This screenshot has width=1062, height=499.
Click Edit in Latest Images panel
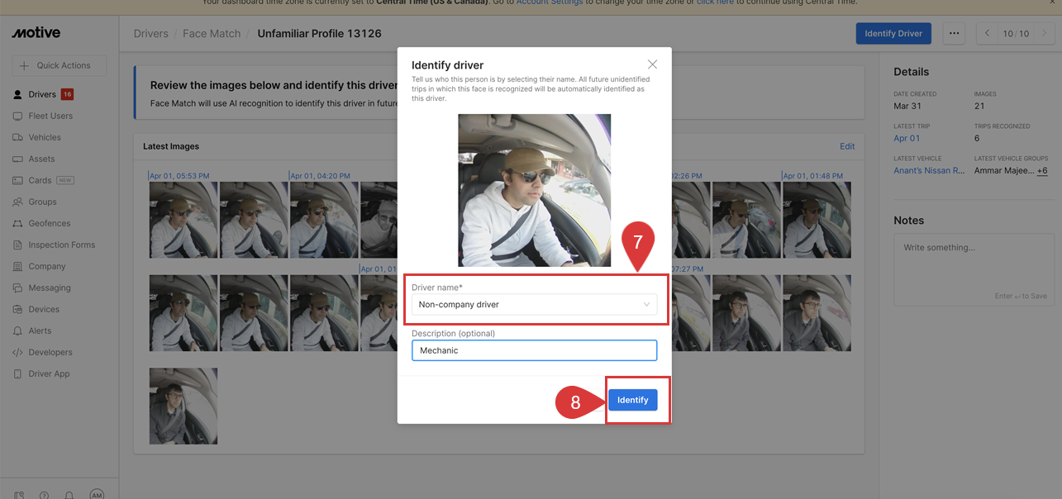click(847, 146)
